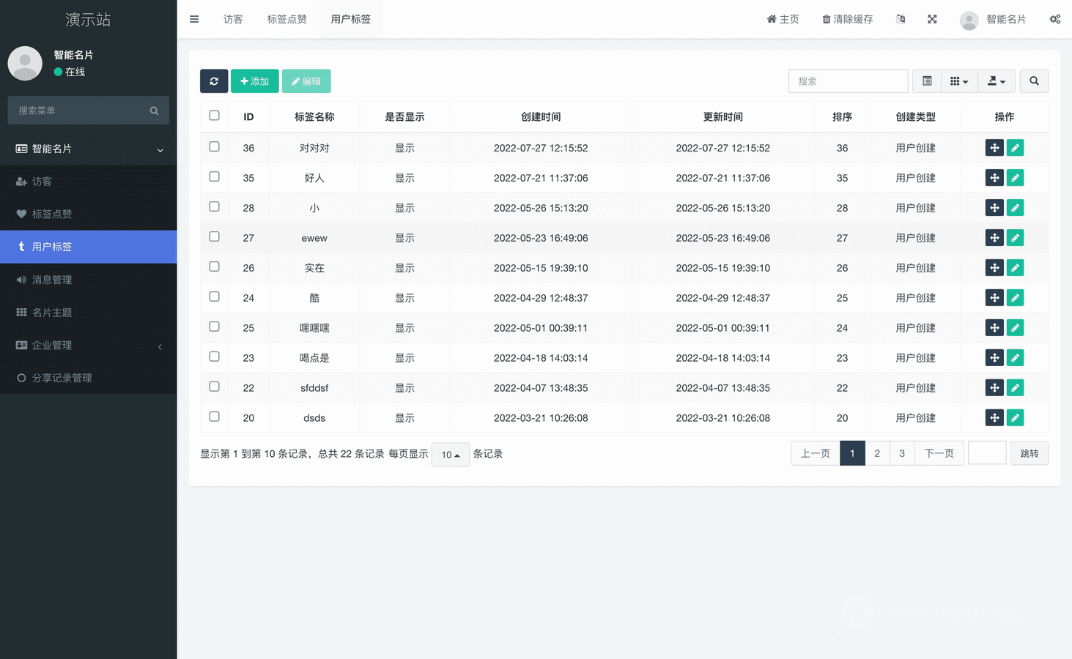Click the green edit pencil for row 36

pos(1015,148)
